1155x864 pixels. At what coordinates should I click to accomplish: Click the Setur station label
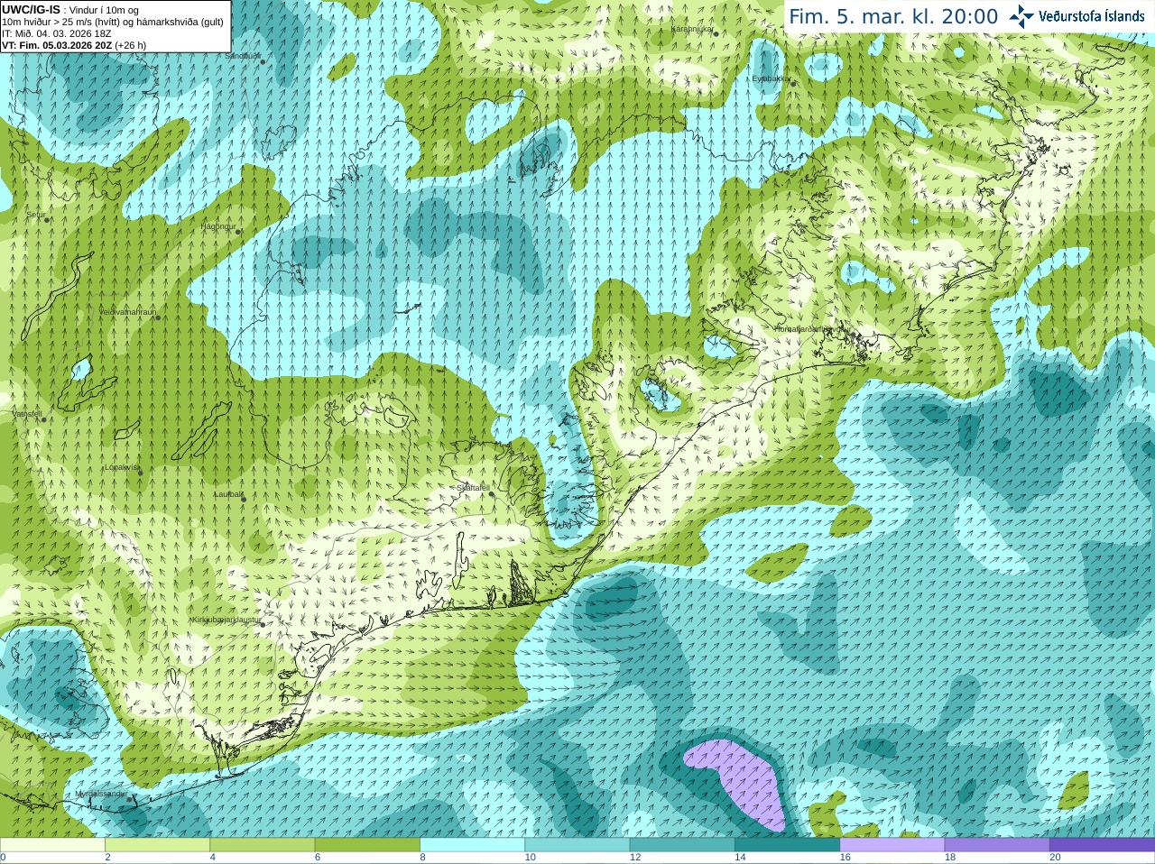pos(35,215)
